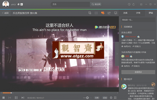Go to the previous episode
Screen dimensions: 157x100
pos(10,97)
